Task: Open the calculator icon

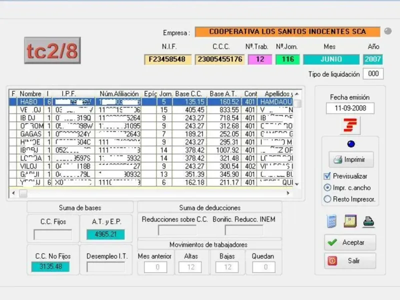Action: click(331, 221)
